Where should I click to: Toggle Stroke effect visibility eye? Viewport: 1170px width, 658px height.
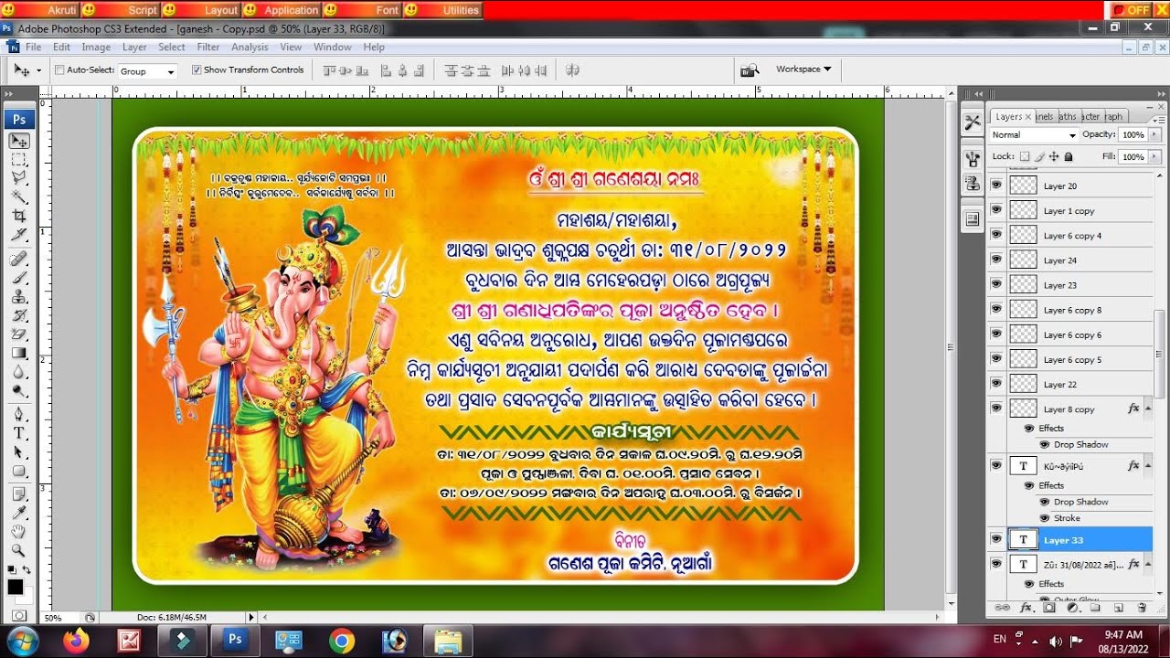1044,518
